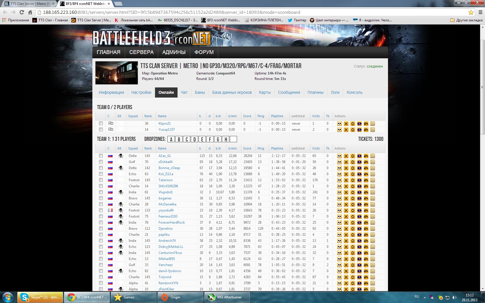This screenshot has width=485, height=303.
Task: Click the browser home icon
Action: [x=30, y=12]
